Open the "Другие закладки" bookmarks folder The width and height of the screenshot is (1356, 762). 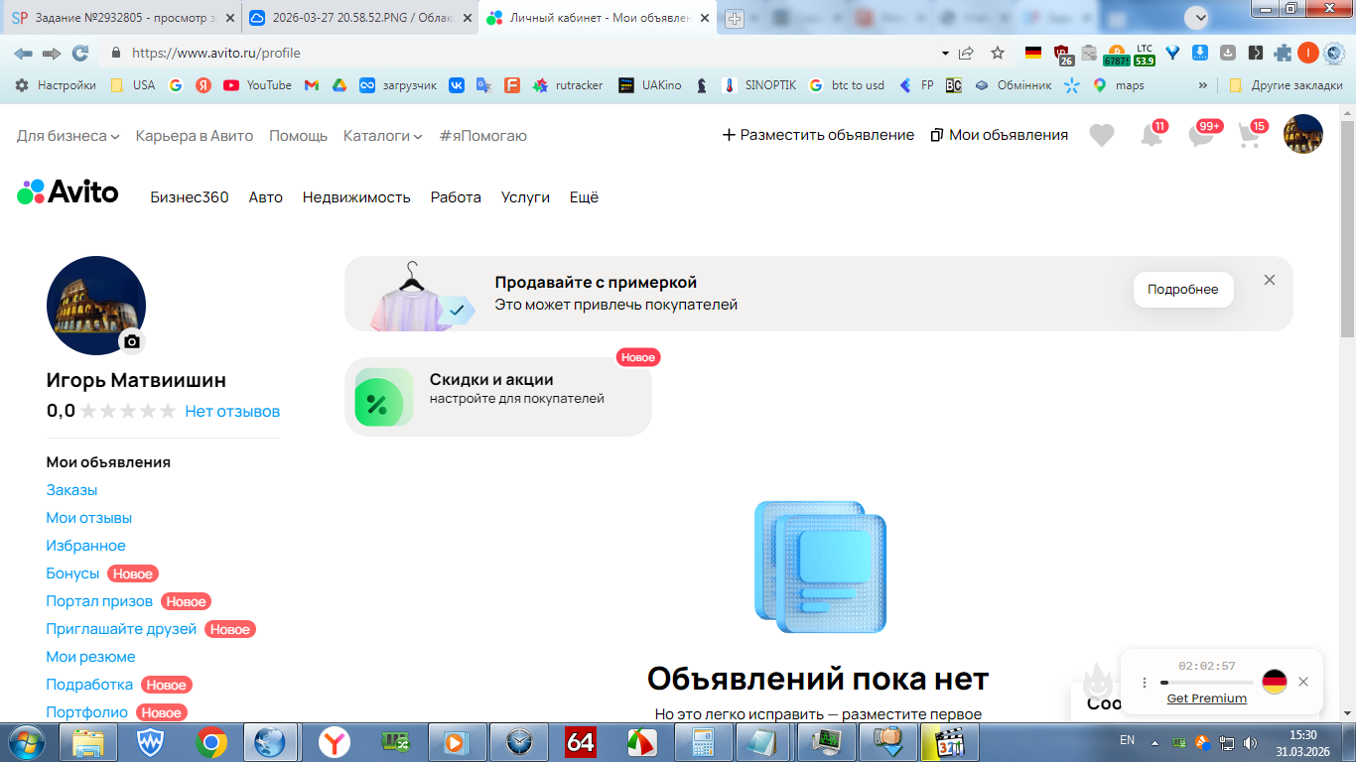[x=1286, y=85]
